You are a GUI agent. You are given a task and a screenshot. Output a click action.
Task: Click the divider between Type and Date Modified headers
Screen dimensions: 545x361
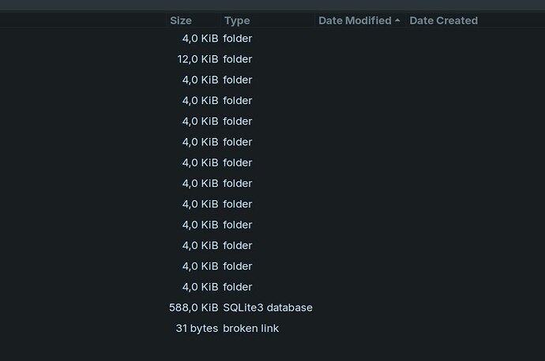coord(315,20)
